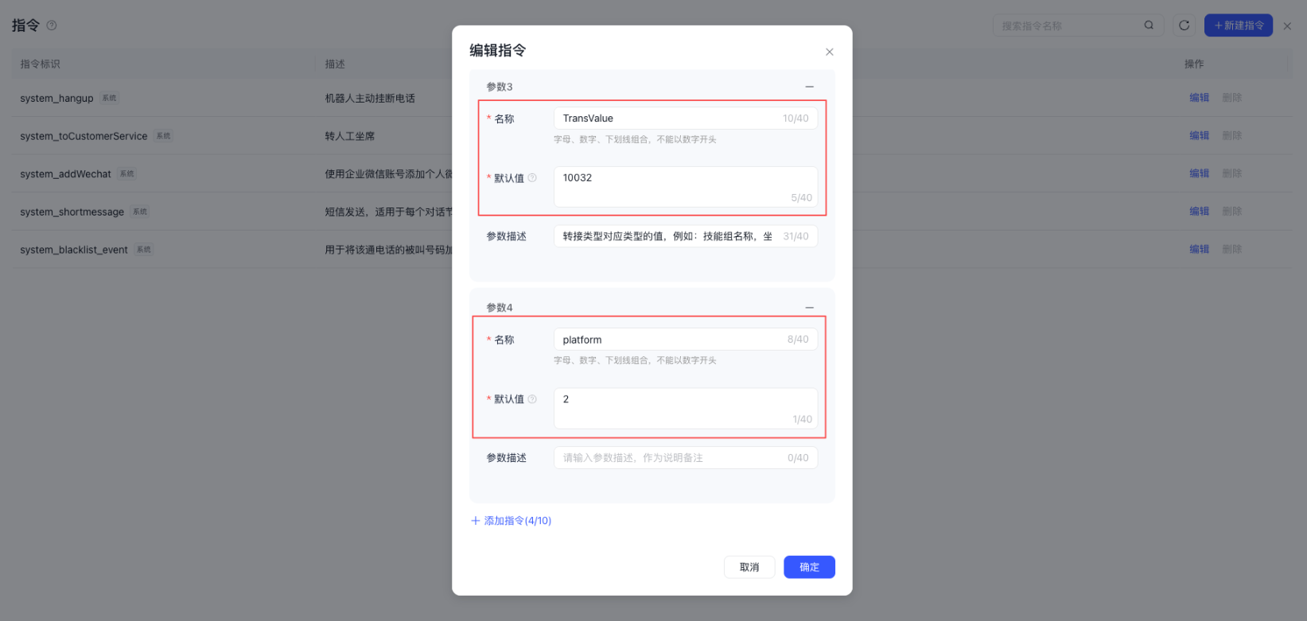The width and height of the screenshot is (1307, 621).
Task: Click the 取消 button
Action: tap(749, 567)
